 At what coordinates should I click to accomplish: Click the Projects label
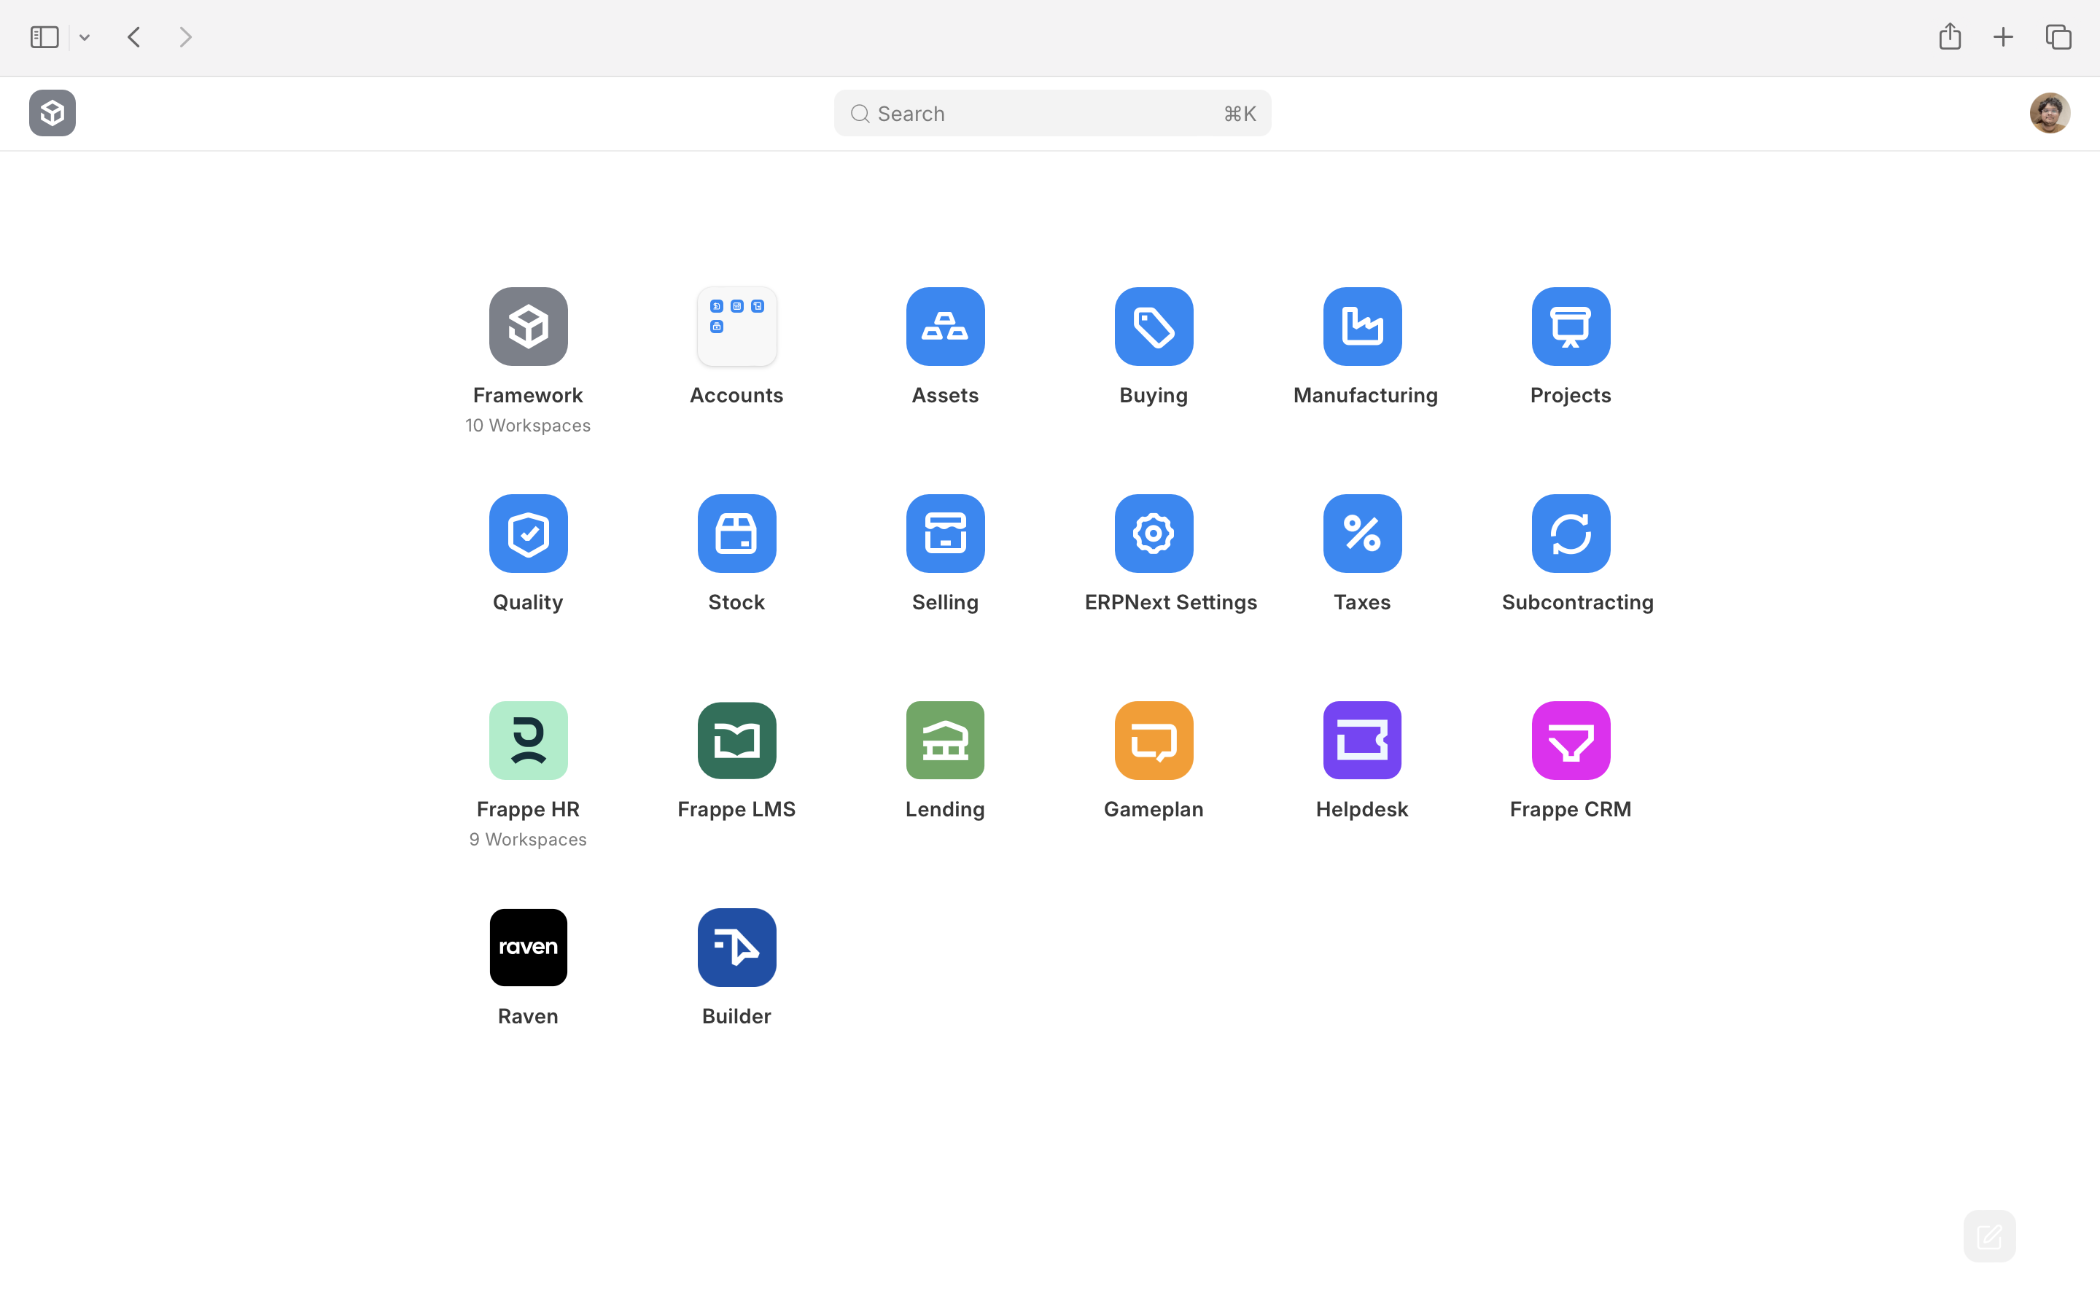pyautogui.click(x=1571, y=396)
